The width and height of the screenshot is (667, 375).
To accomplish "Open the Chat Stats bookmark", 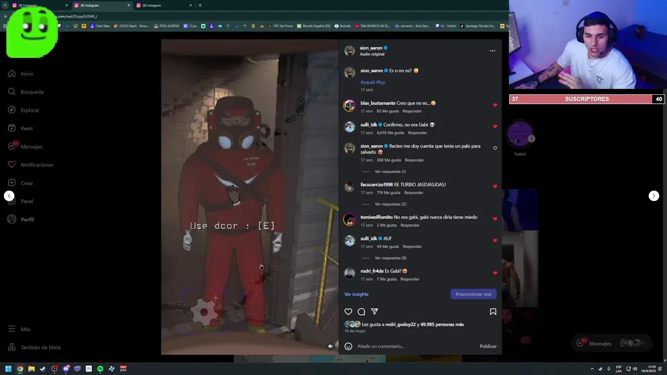I will [x=100, y=26].
